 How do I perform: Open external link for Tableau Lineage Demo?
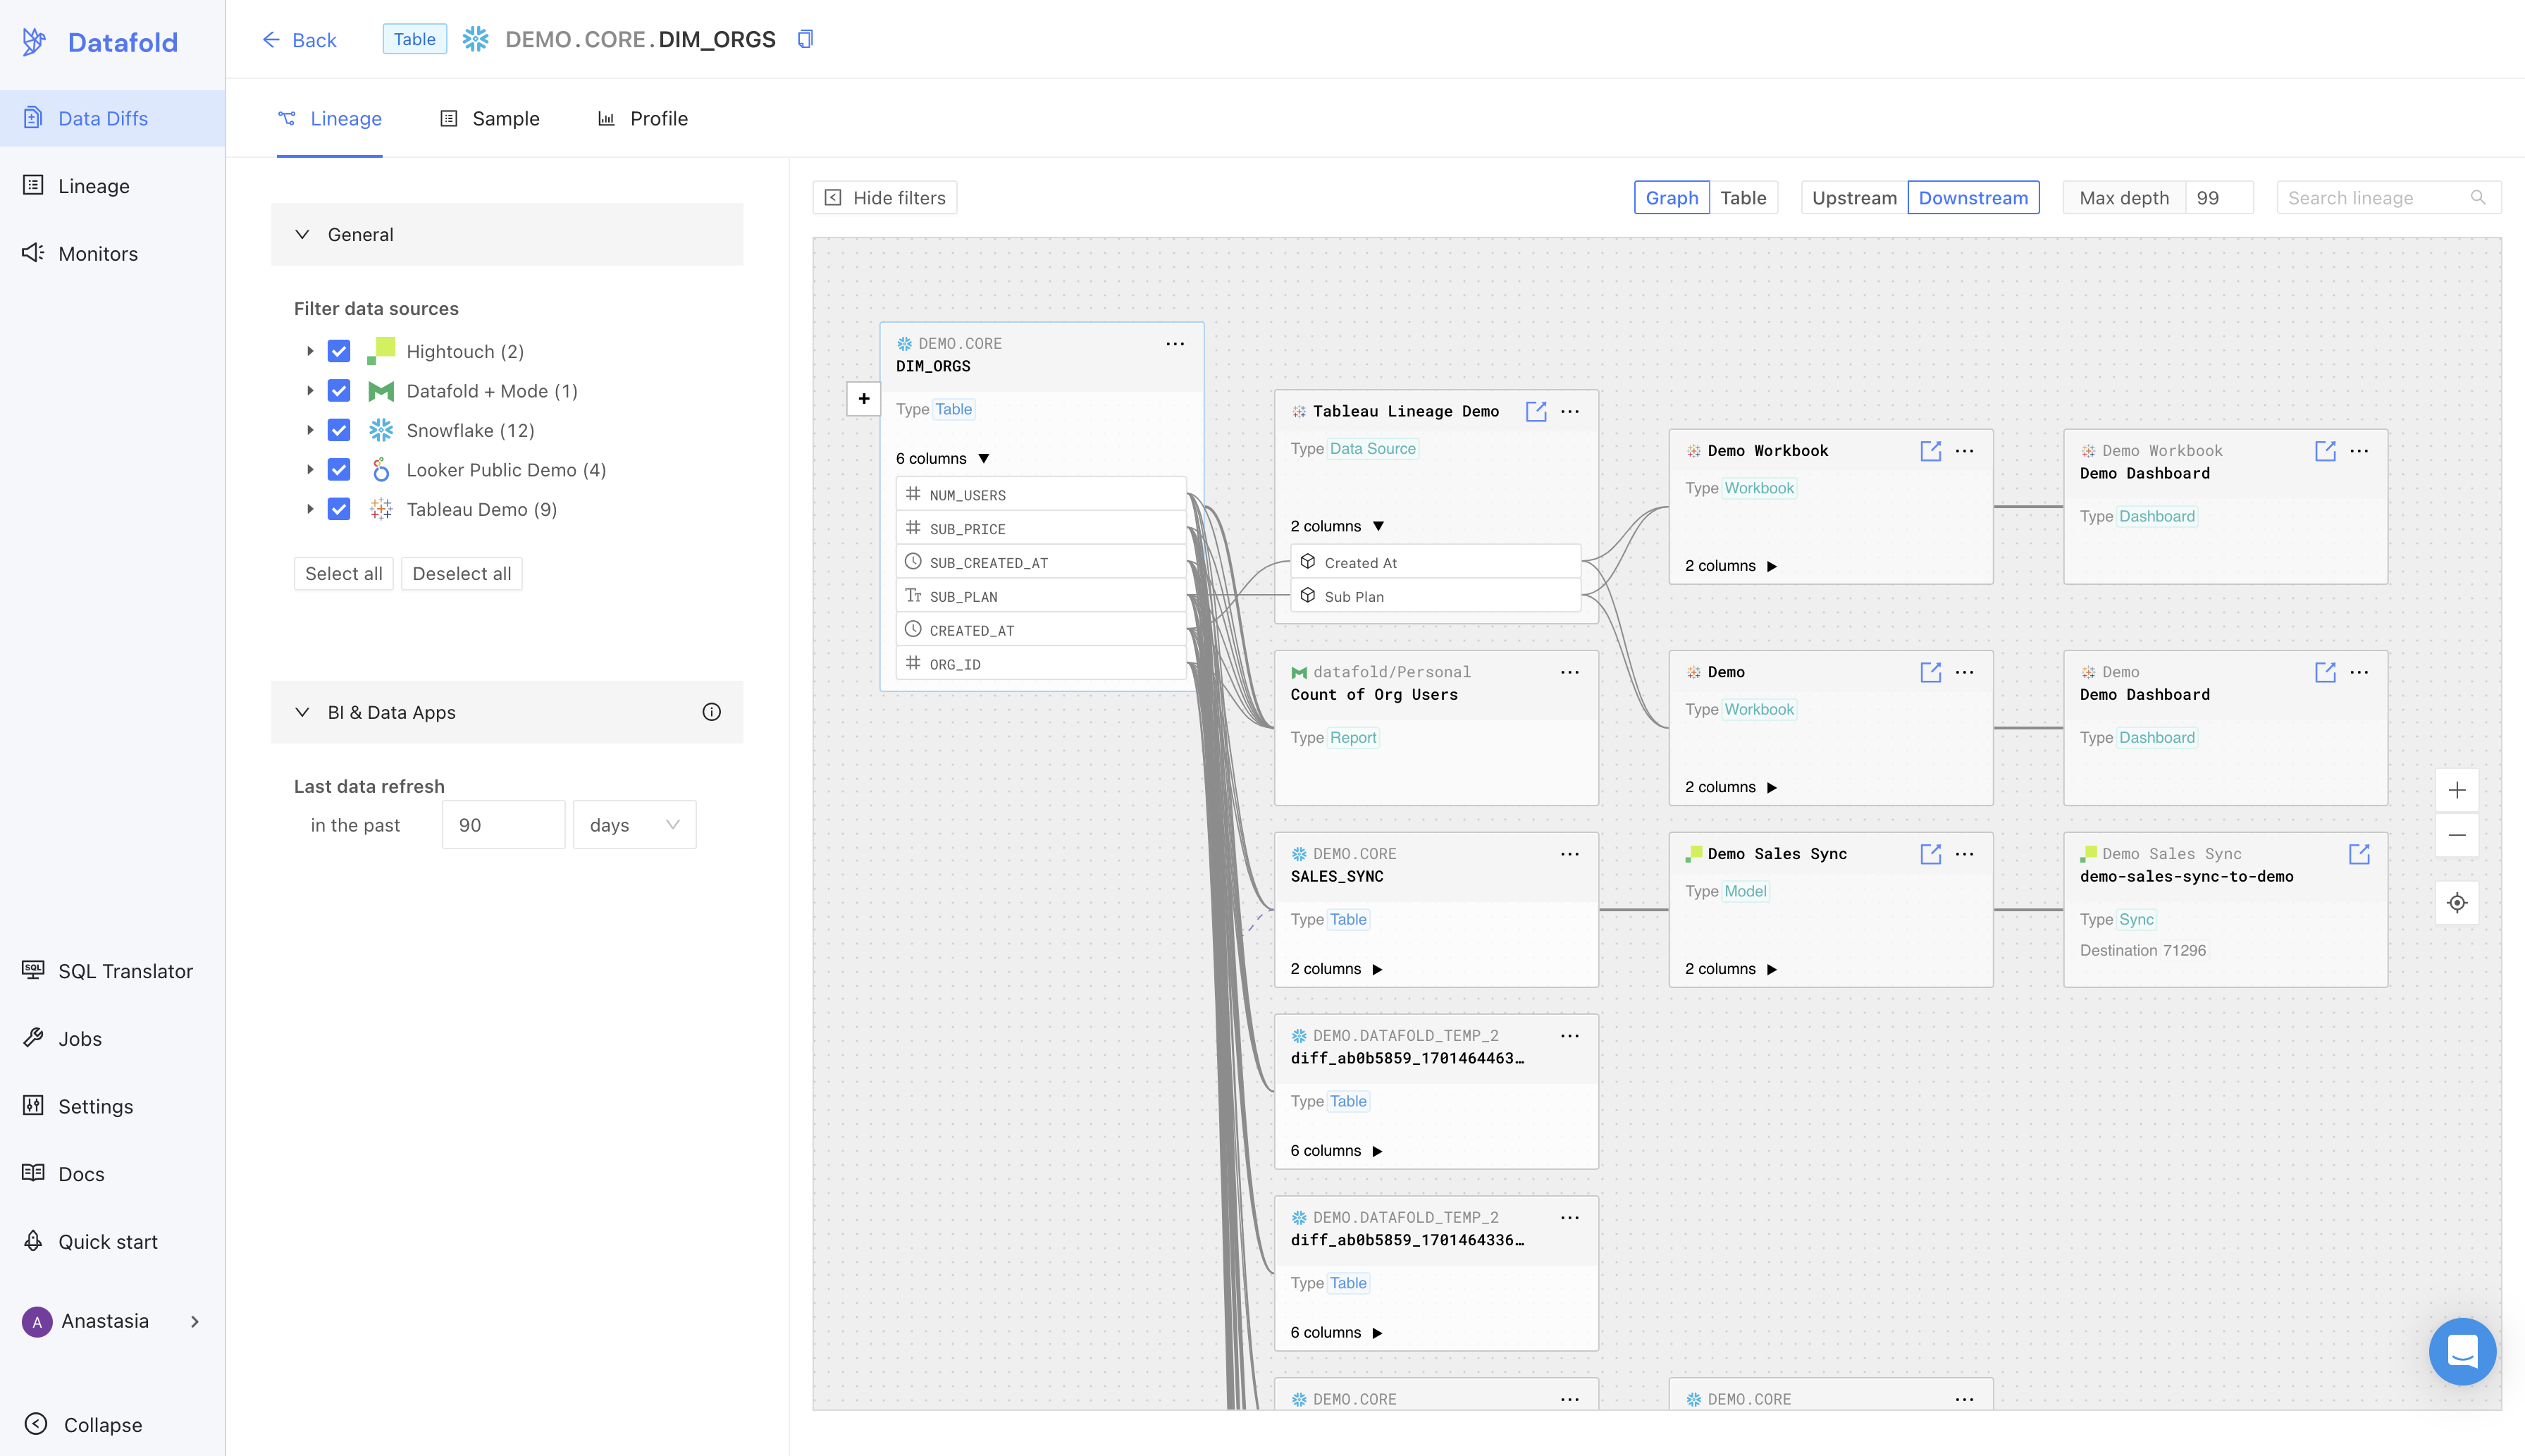pyautogui.click(x=1536, y=411)
